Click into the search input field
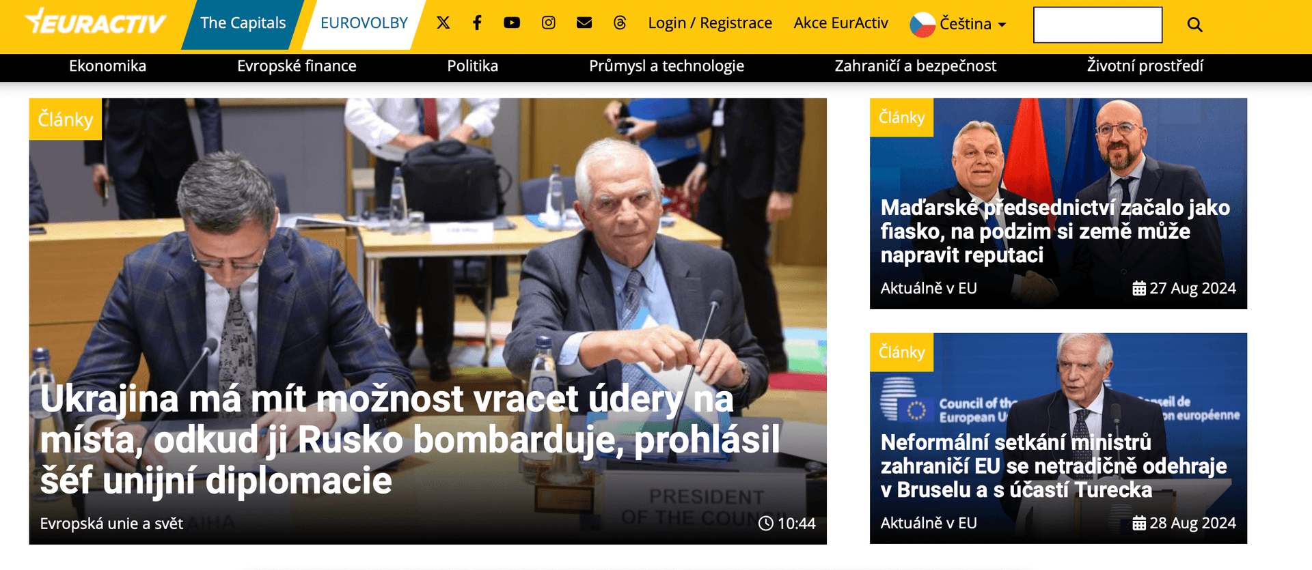The image size is (1312, 570). 1097,25
